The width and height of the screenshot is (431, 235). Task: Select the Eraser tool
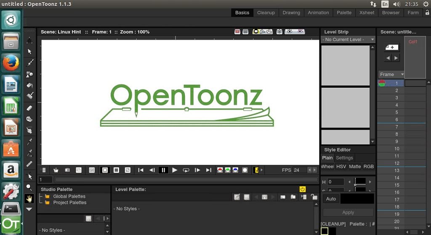pyautogui.click(x=29, y=108)
